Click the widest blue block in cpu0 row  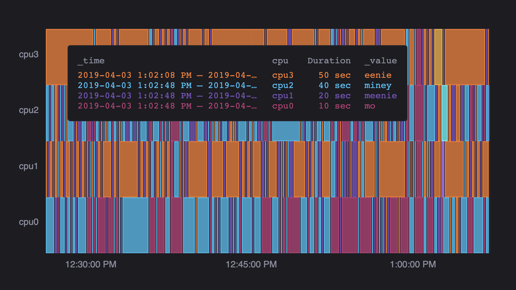pos(135,225)
